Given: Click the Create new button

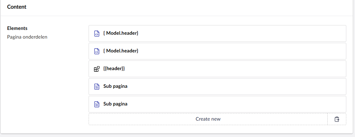Looking at the screenshot, I should click(208, 119).
